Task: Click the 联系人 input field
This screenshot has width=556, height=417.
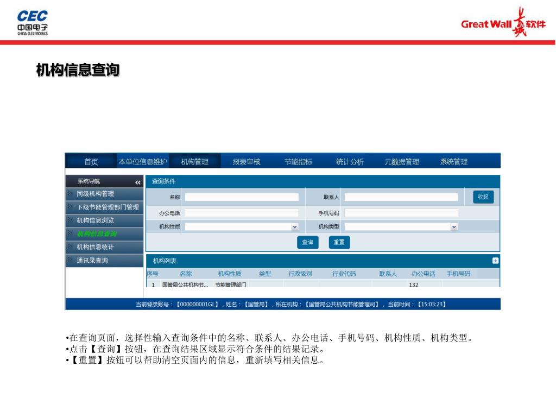Action: pos(401,197)
